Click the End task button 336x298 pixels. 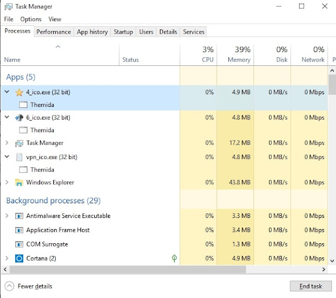(311, 286)
